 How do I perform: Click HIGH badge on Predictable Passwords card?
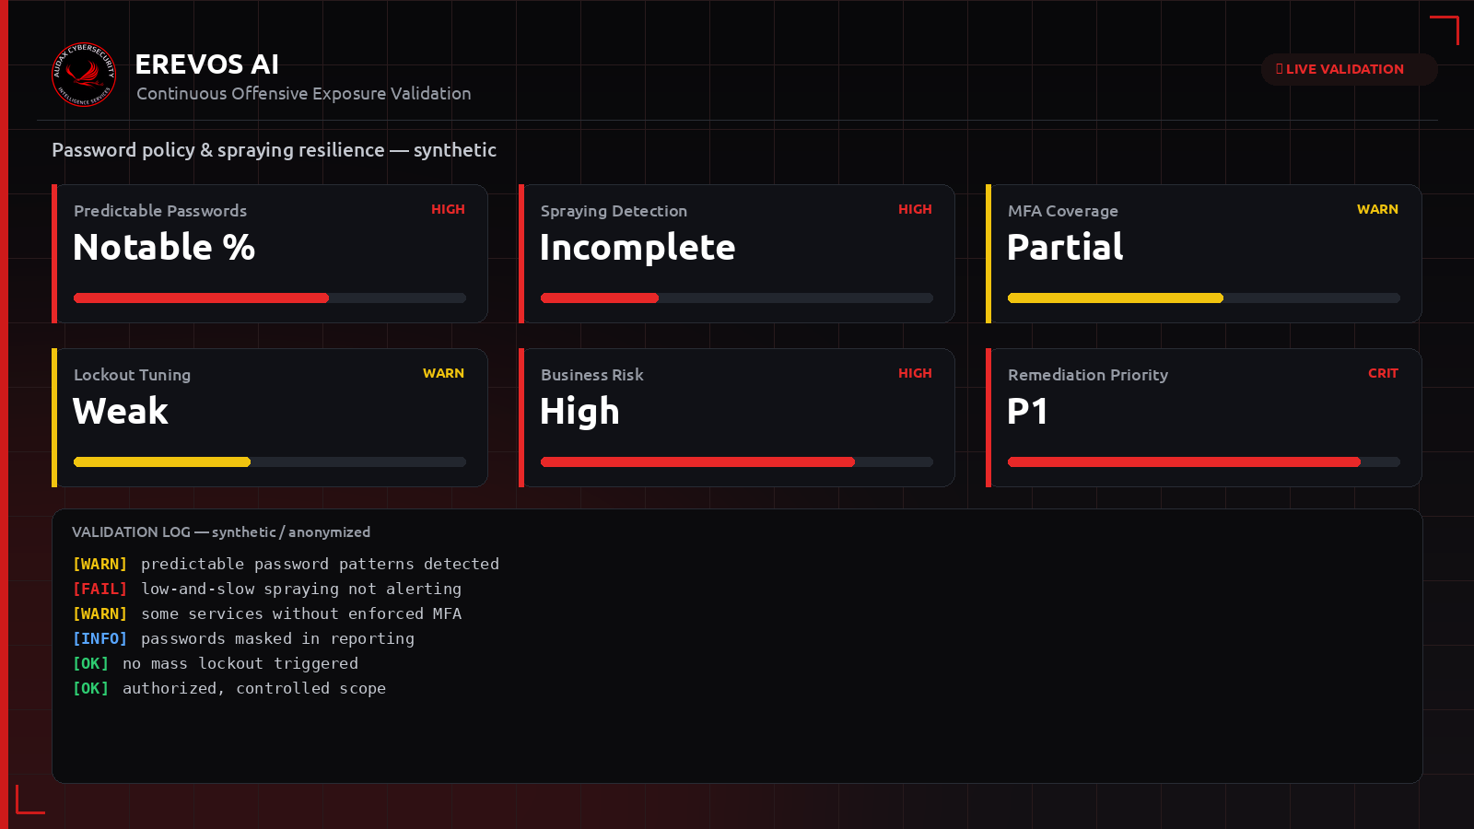(x=448, y=209)
